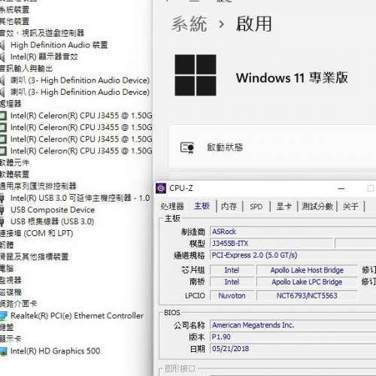This screenshot has height=376, width=376.
Task: Minimize the CPU-Z window
Action: click(x=341, y=188)
